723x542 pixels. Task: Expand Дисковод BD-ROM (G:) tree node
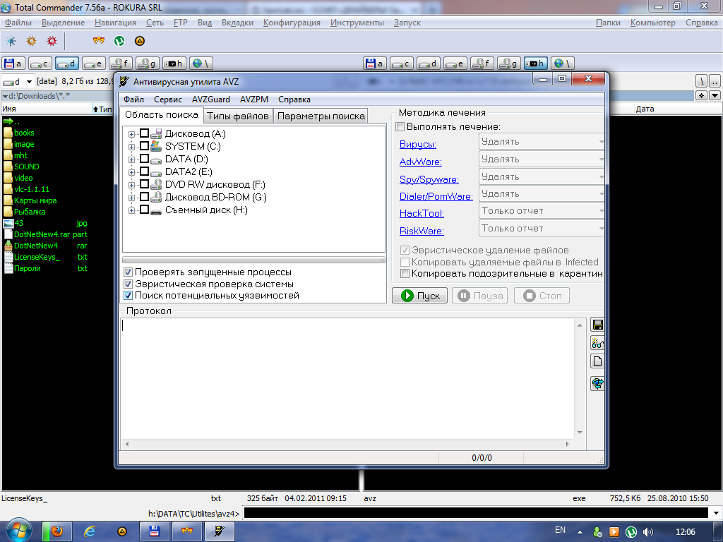(x=132, y=198)
